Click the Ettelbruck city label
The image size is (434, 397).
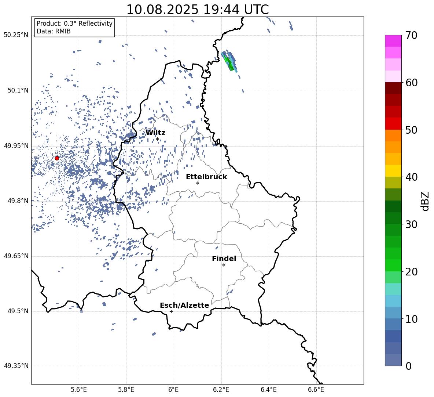tap(206, 177)
